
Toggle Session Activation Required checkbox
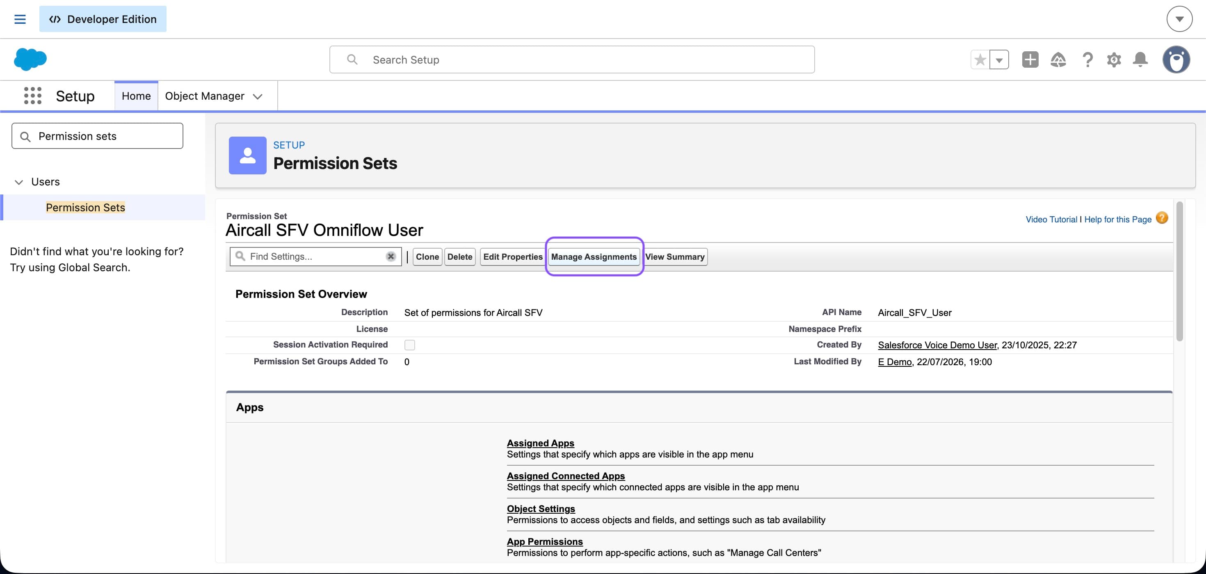click(x=410, y=345)
